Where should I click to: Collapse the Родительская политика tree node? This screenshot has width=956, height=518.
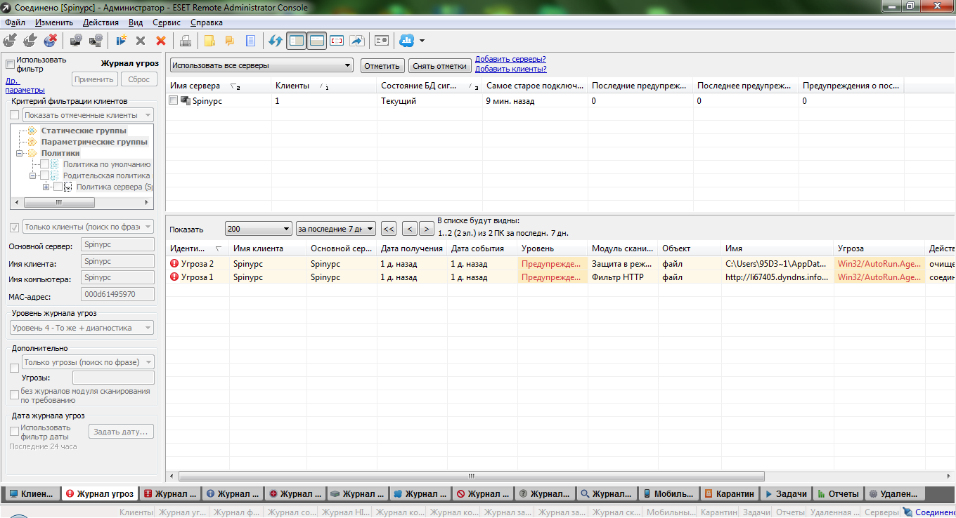[x=32, y=175]
